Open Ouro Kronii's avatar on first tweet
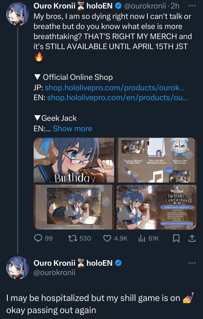Viewport: 203px width, 319px height. point(18,14)
